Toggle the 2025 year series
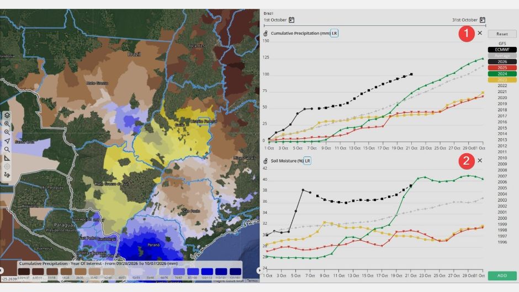Image resolution: width=519 pixels, height=292 pixels. [x=502, y=68]
